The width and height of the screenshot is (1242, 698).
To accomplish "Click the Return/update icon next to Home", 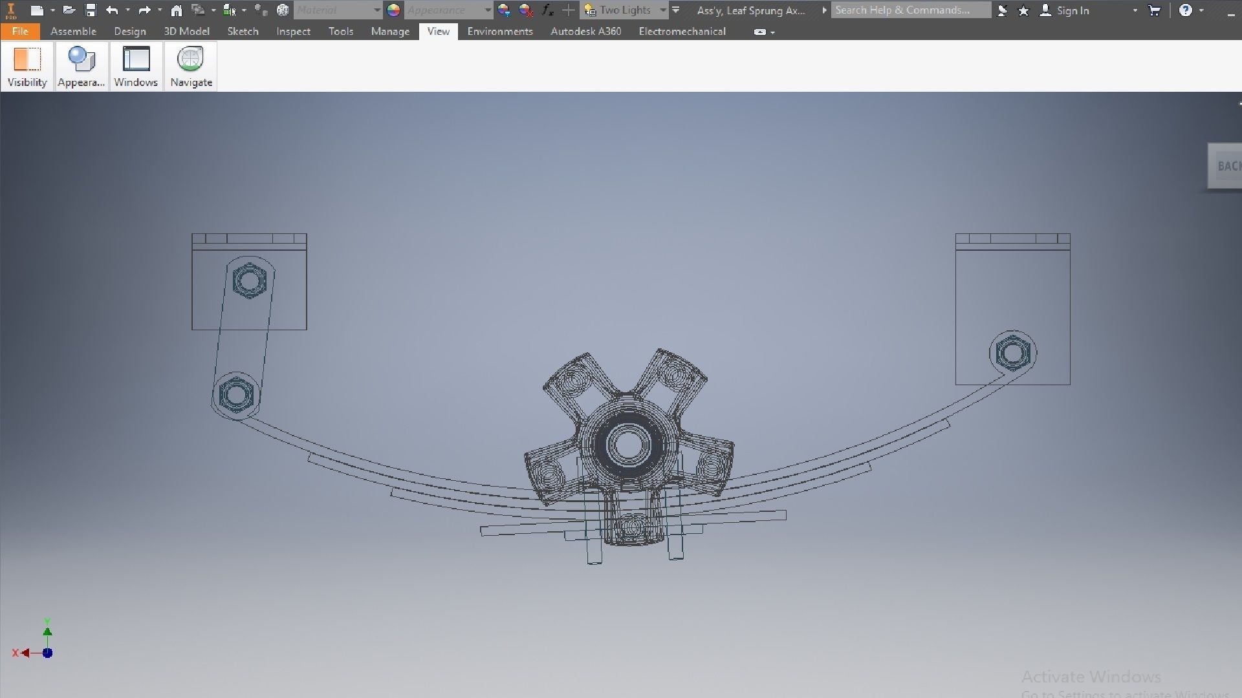I will pyautogui.click(x=198, y=10).
